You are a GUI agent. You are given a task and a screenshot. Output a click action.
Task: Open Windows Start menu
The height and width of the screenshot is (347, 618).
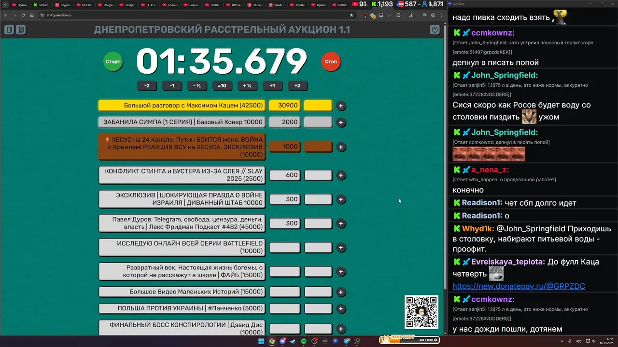(261, 341)
